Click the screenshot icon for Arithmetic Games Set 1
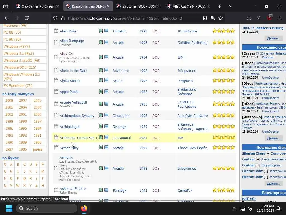Screen dimensions: 286x215 coord(106,137)
